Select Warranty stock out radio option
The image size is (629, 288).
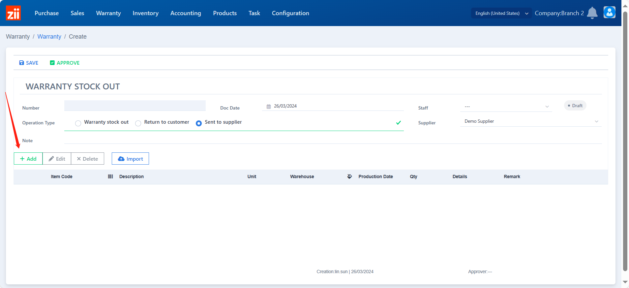click(x=78, y=123)
